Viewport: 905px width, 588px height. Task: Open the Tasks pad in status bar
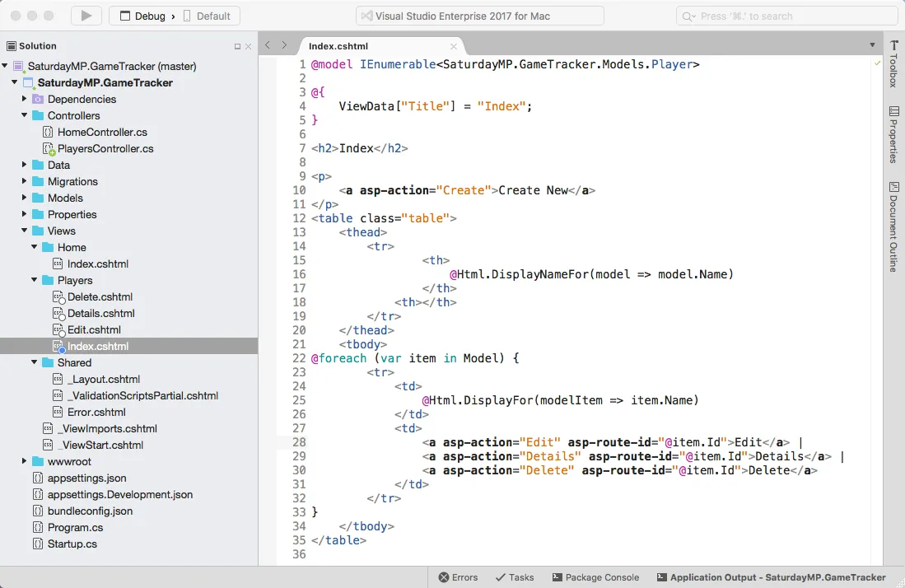click(x=515, y=577)
